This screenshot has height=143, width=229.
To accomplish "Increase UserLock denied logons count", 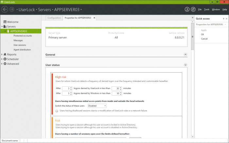I will [x=71, y=87].
